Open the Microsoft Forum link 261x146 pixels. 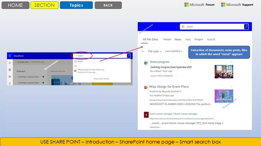coord(199,5)
